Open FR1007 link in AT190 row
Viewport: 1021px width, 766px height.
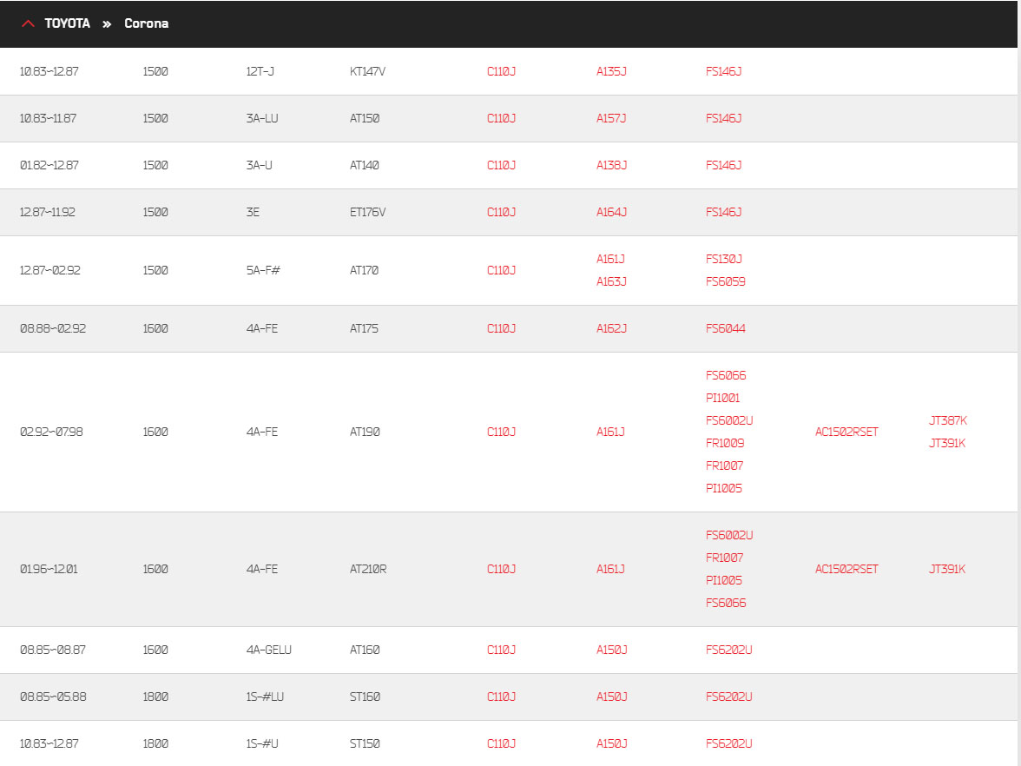(725, 466)
